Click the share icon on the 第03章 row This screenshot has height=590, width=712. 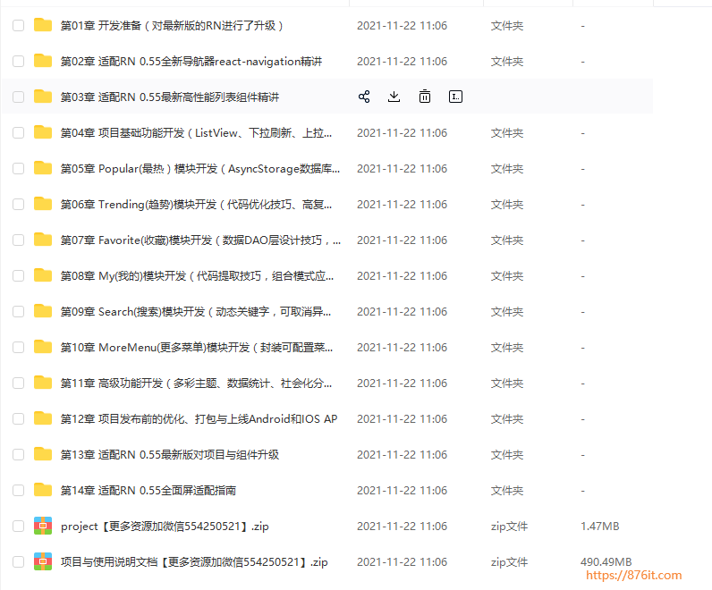(x=364, y=97)
